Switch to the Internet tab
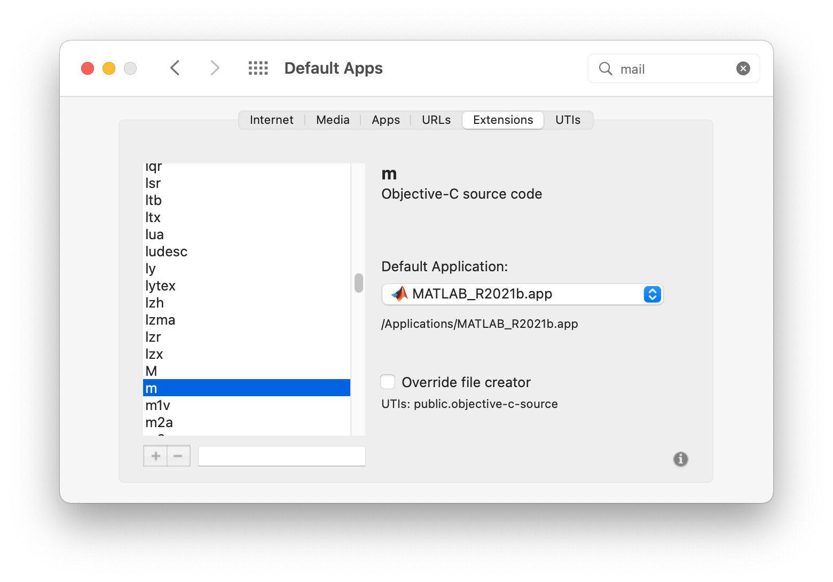This screenshot has height=582, width=833. (271, 120)
